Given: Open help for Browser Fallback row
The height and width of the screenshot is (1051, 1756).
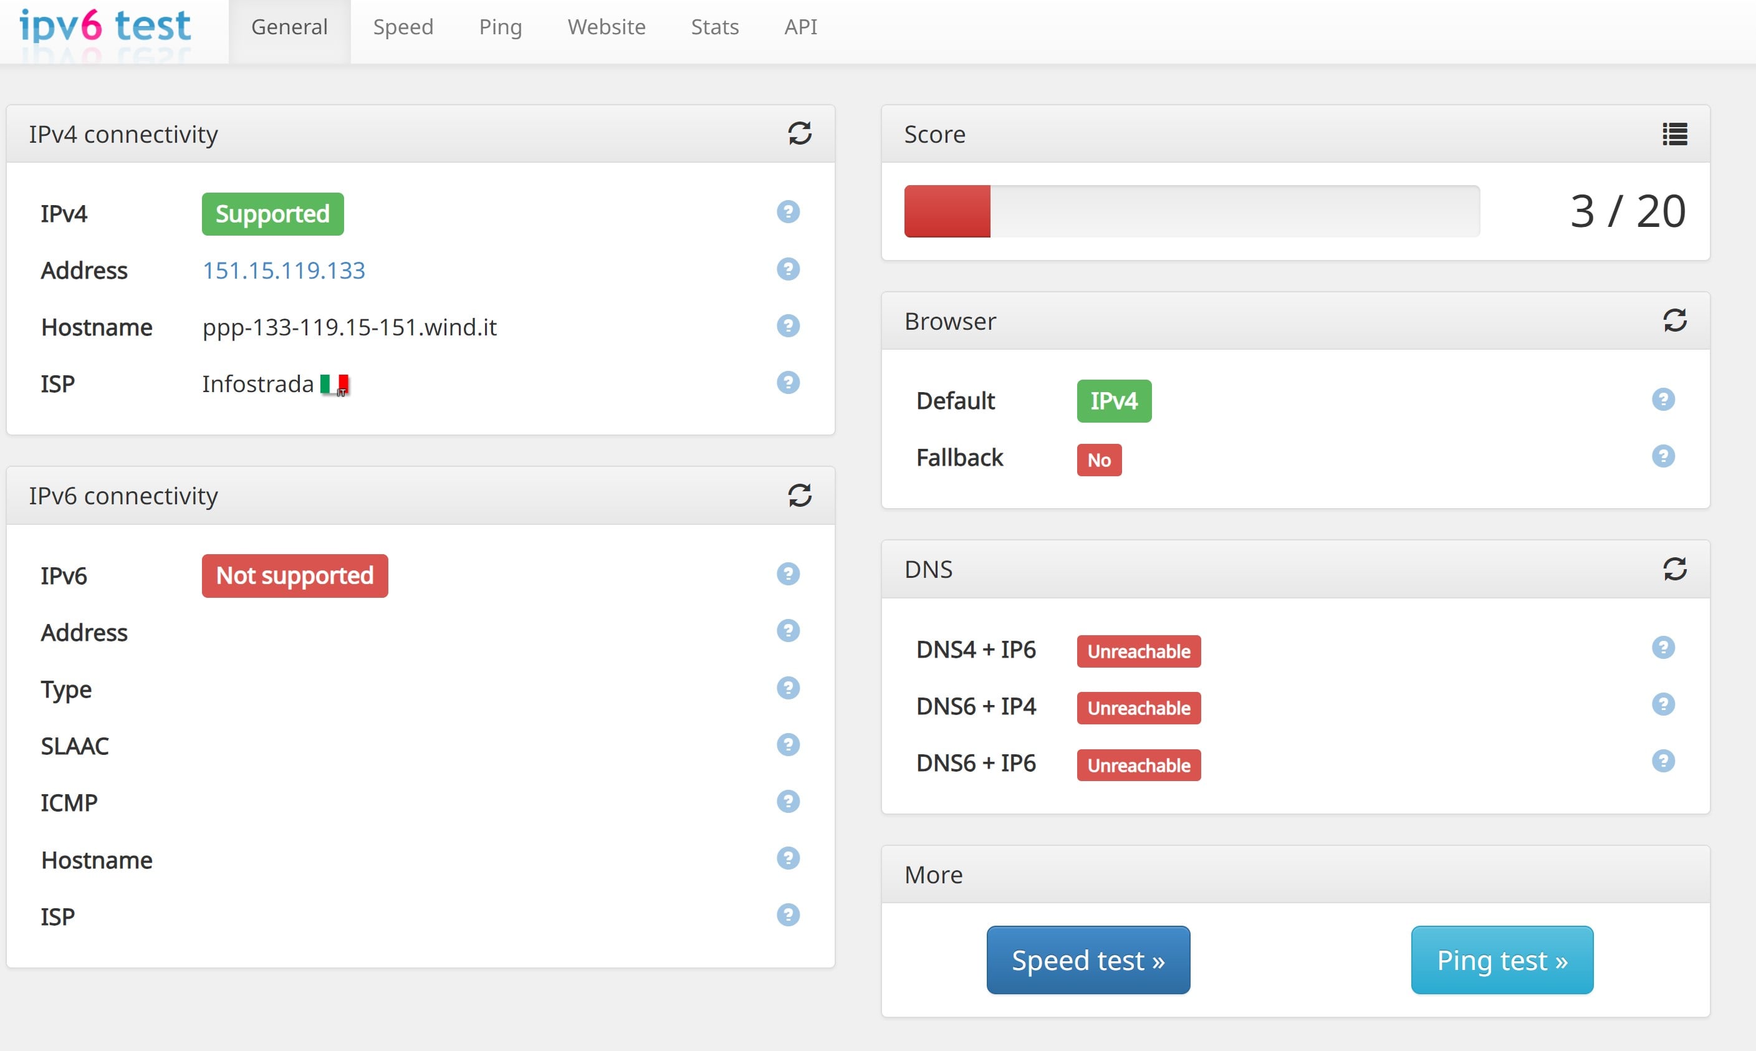Looking at the screenshot, I should tap(1663, 456).
